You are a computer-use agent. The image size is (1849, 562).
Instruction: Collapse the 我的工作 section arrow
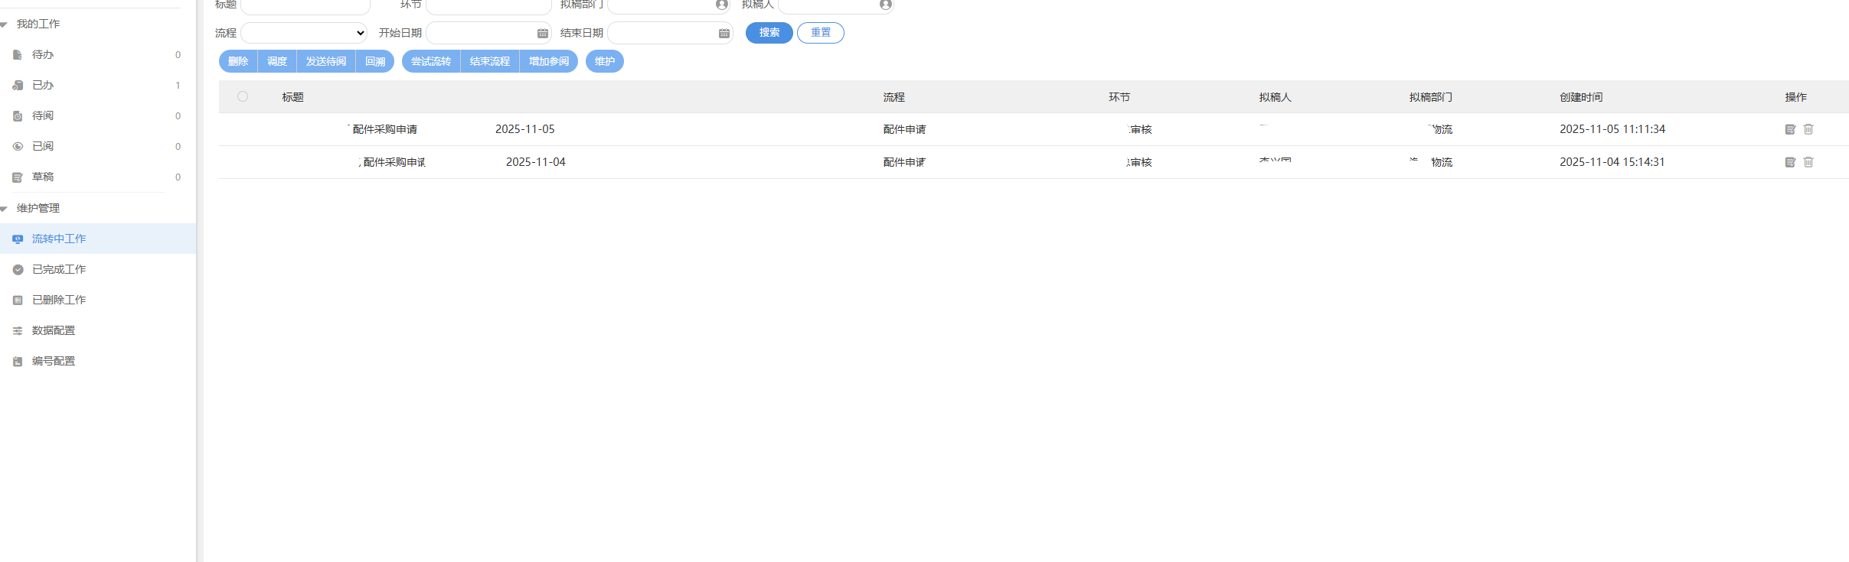4,24
